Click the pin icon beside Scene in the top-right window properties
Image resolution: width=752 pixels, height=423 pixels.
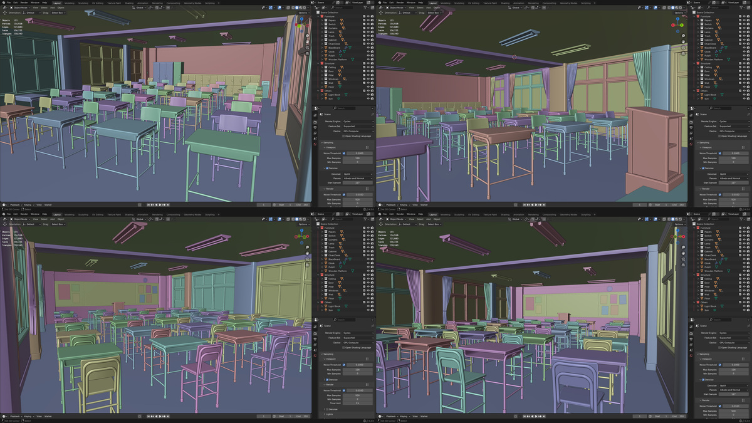tap(748, 115)
